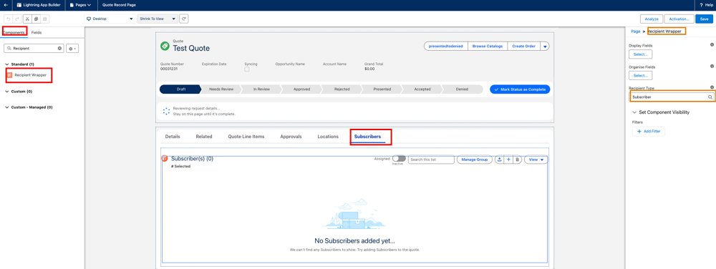
Task: Click info icon beside Display Fields
Action: (712, 44)
